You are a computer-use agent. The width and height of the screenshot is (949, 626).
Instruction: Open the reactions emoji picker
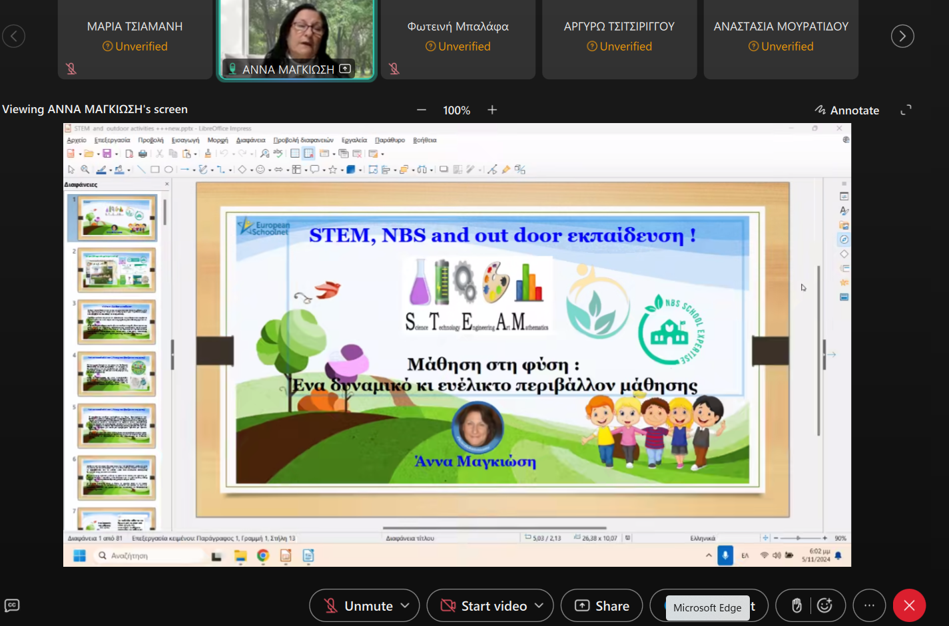click(x=824, y=605)
